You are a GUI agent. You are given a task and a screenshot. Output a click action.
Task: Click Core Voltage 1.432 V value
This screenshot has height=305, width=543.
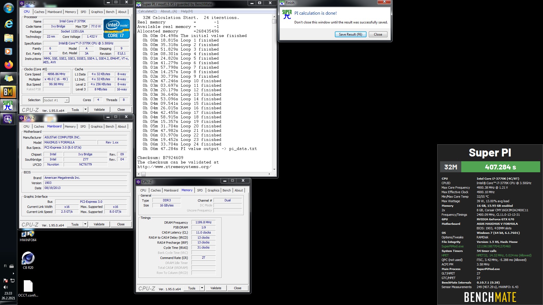point(92,36)
